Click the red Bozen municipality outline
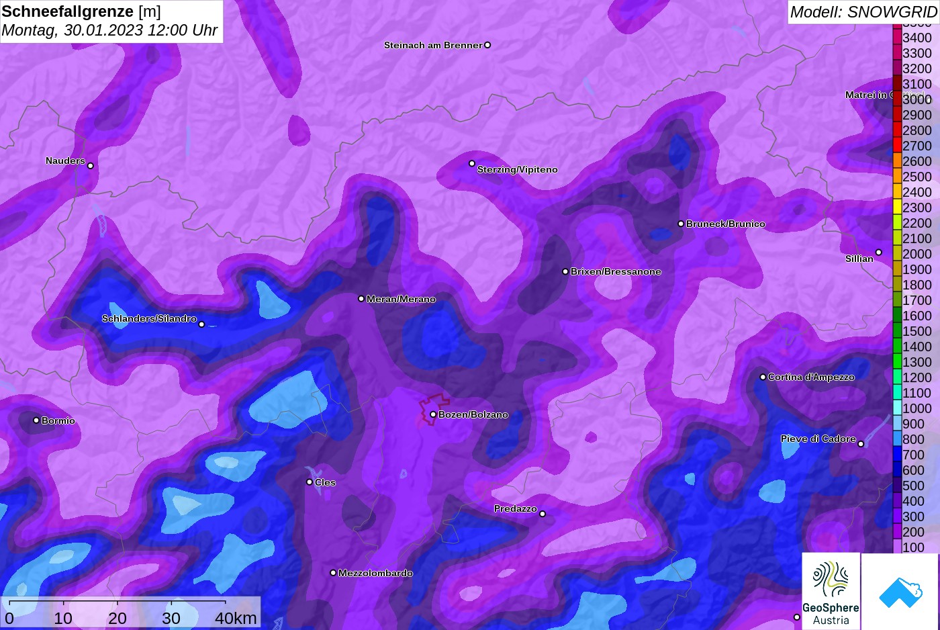Image resolution: width=940 pixels, height=630 pixels. tap(434, 410)
